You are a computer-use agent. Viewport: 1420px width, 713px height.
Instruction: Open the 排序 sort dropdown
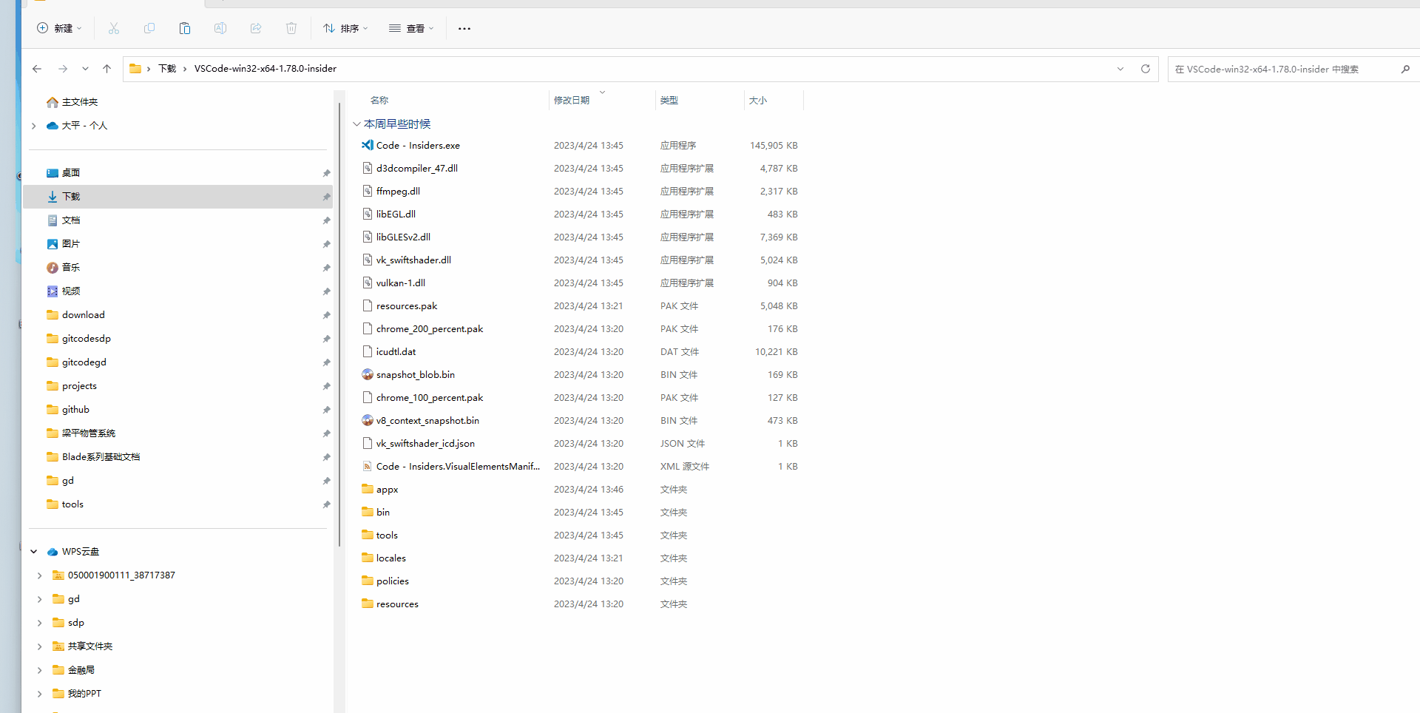click(x=345, y=28)
